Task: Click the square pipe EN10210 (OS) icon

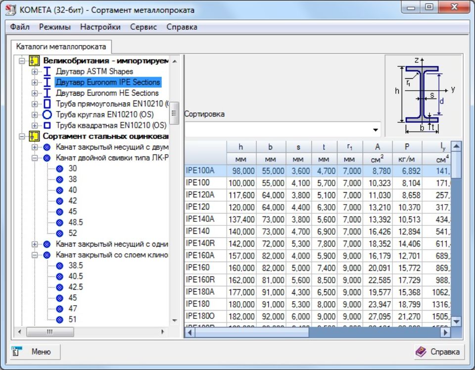Action: coord(47,126)
